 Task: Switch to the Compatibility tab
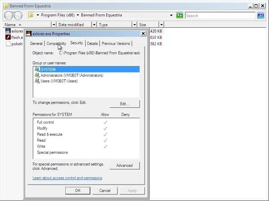56,44
